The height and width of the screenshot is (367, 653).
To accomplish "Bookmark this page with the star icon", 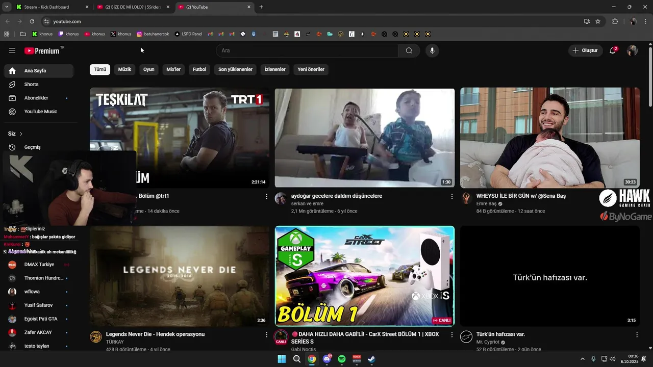I will (598, 21).
